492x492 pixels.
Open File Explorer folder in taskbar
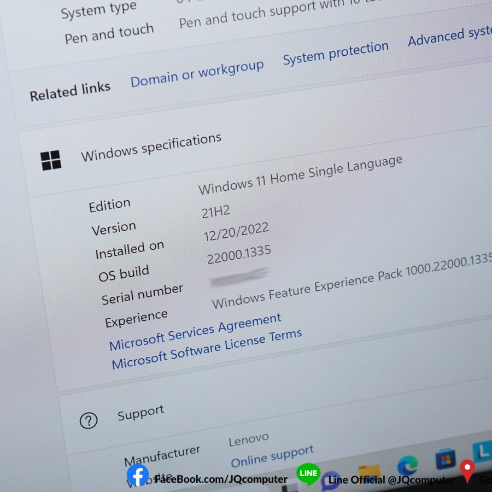[370, 472]
